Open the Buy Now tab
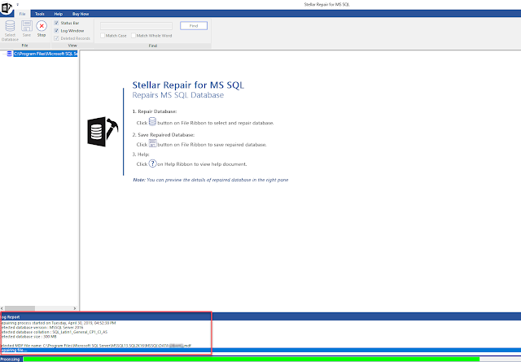The image size is (521, 362). pos(81,14)
